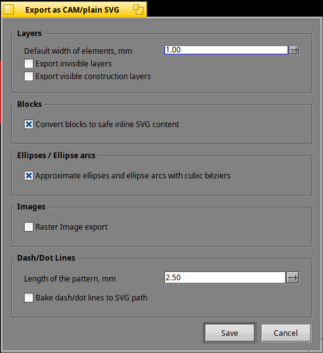Decrease default width with the minus stepper
This screenshot has width=323, height=353.
click(x=292, y=50)
